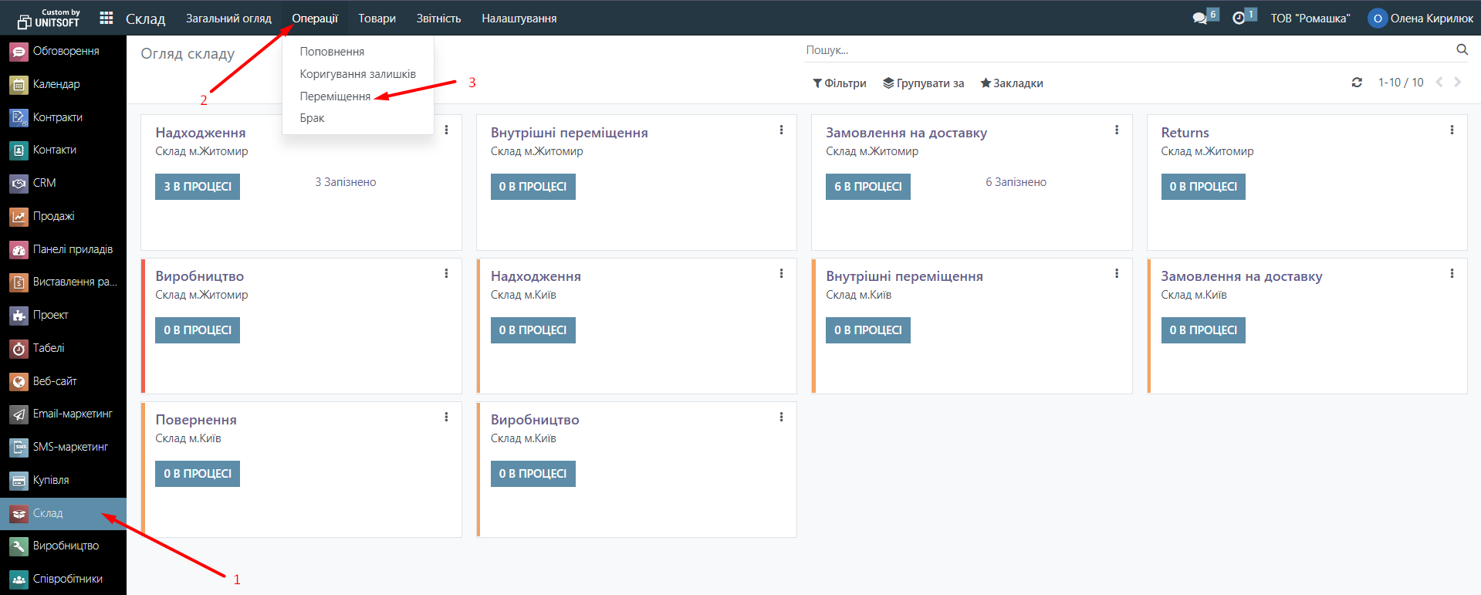1481x595 pixels.
Task: Expand the Фільтри dropdown
Action: (x=840, y=83)
